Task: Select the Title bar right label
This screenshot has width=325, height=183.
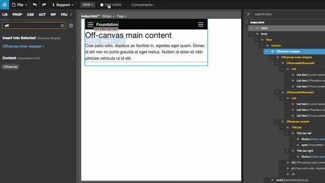Action: 305,151
